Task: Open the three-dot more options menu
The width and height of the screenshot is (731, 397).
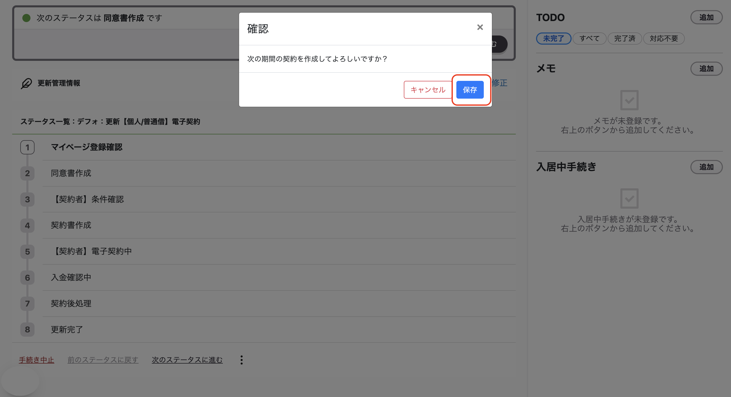Action: tap(241, 360)
